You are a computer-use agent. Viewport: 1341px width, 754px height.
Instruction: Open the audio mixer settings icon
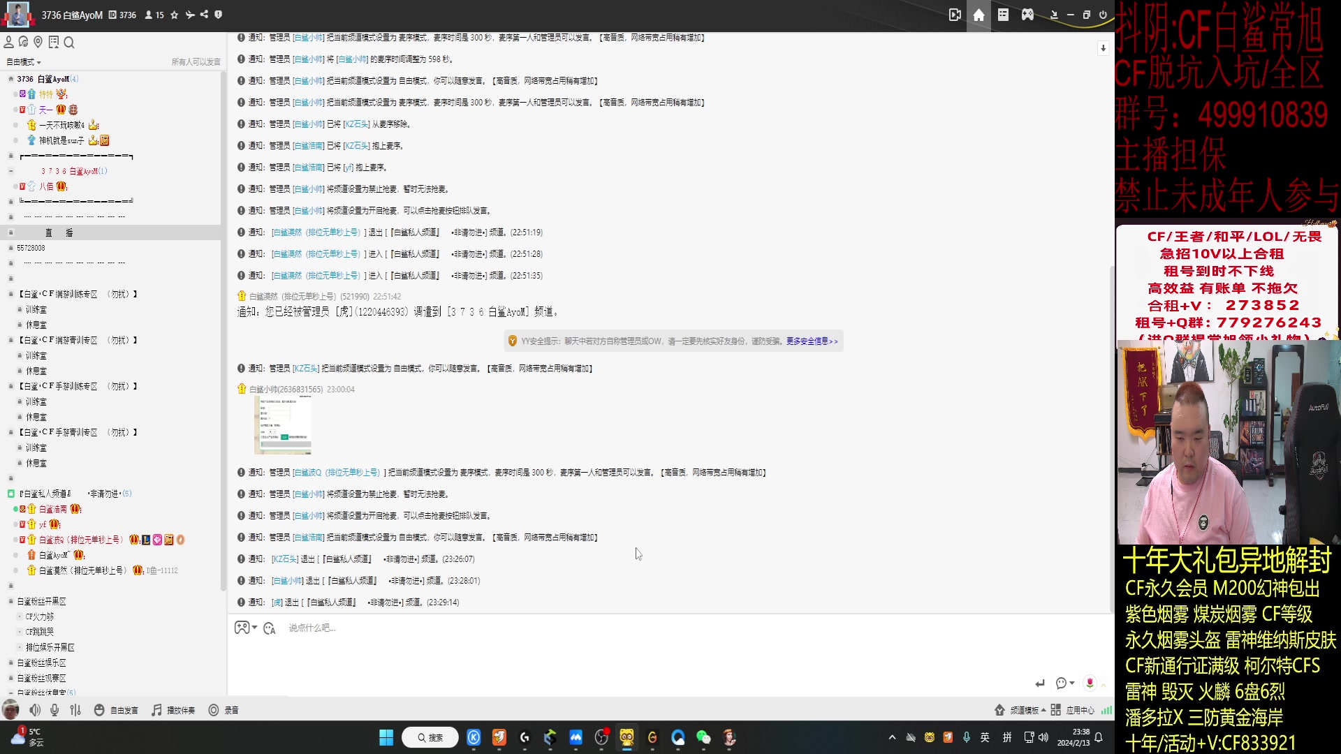point(75,710)
